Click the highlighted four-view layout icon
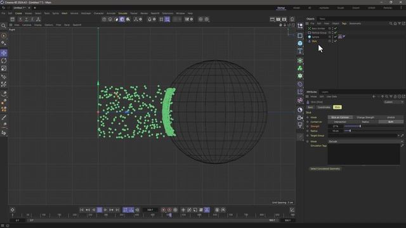The width and height of the screenshot is (406, 228). tap(167, 19)
